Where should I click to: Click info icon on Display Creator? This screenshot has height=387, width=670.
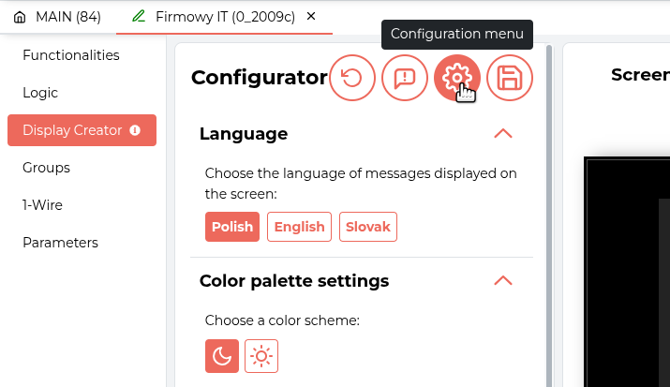(x=135, y=130)
